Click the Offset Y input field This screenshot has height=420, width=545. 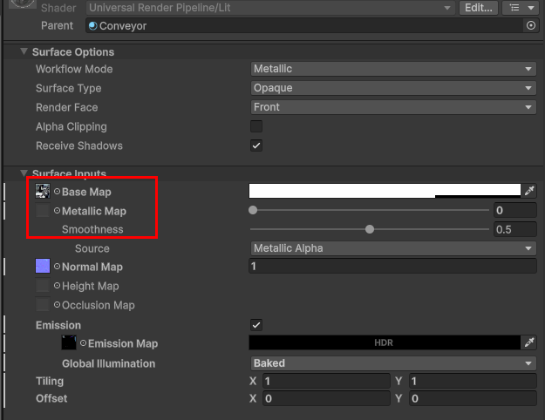click(x=473, y=398)
